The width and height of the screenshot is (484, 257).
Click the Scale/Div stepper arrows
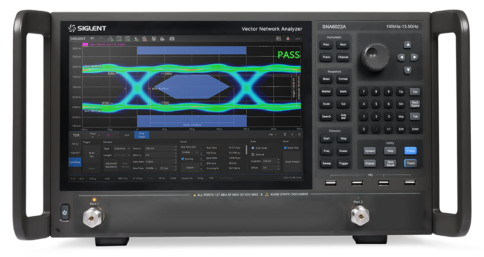coord(278,161)
